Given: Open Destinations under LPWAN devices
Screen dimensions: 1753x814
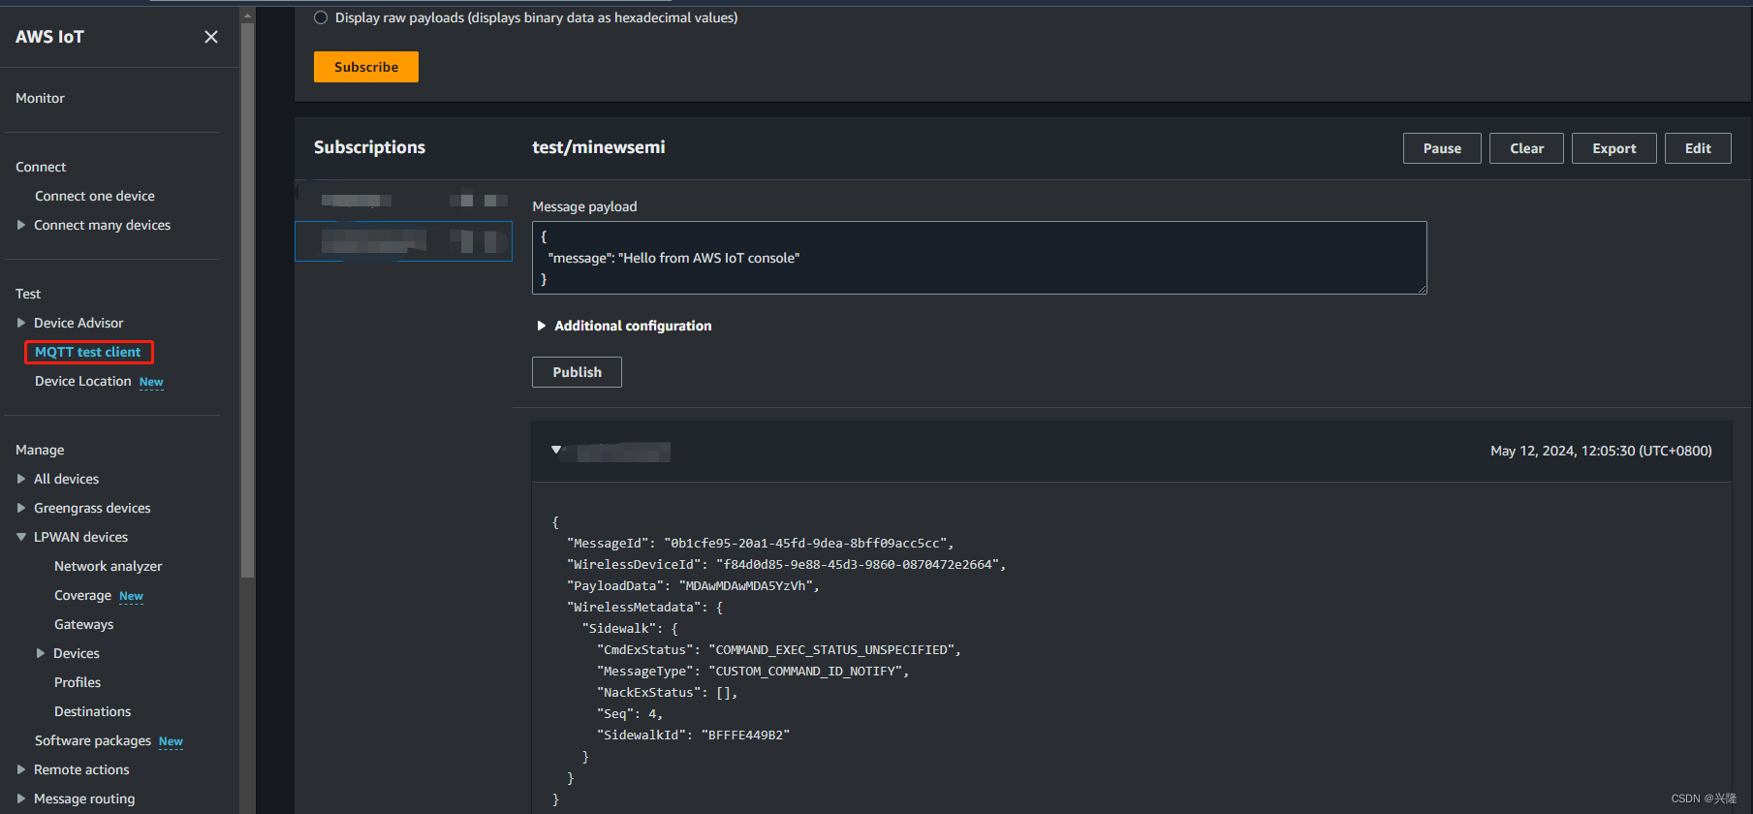Looking at the screenshot, I should click(x=92, y=711).
